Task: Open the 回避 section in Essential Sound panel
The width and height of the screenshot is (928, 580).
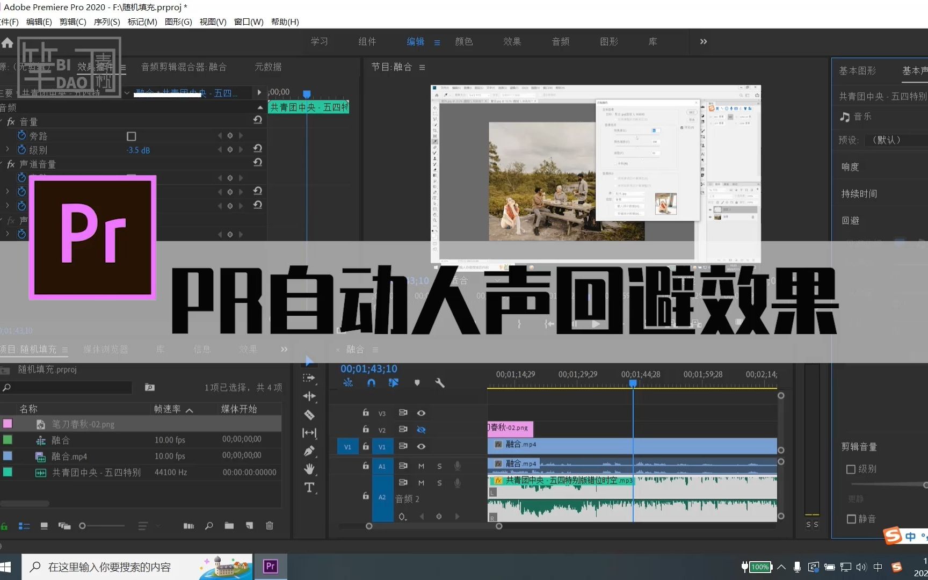Action: 850,220
